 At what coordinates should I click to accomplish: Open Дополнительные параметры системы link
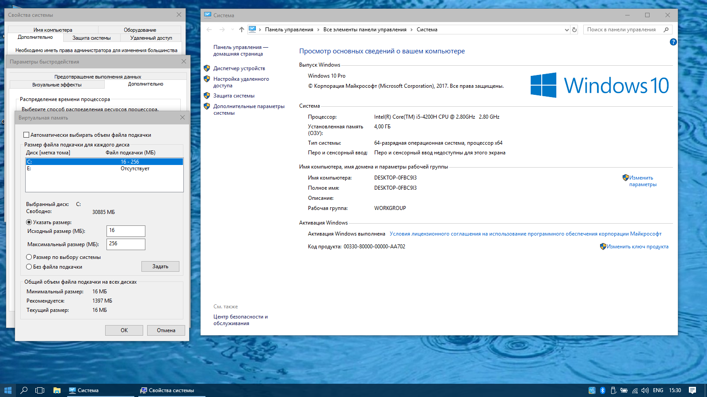click(249, 109)
